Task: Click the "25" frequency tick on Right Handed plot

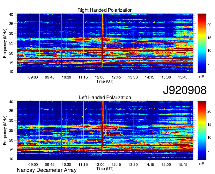Action: (11, 43)
